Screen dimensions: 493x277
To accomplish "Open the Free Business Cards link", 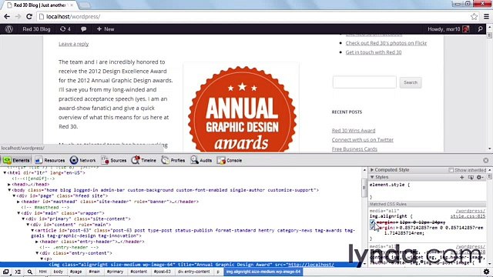I will (354, 149).
